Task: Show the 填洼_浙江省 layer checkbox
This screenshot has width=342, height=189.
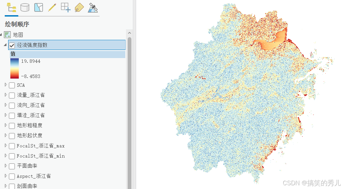Action: (x=12, y=115)
